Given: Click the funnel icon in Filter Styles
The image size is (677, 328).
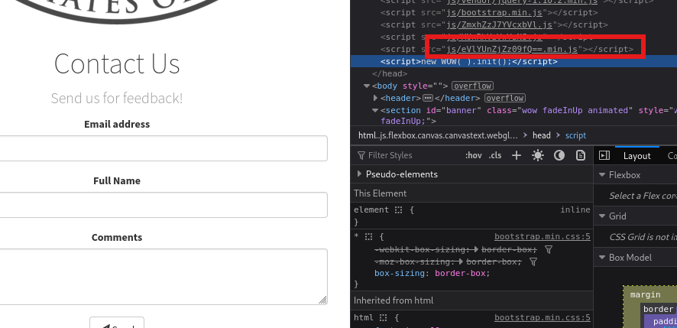Looking at the screenshot, I should [x=361, y=155].
